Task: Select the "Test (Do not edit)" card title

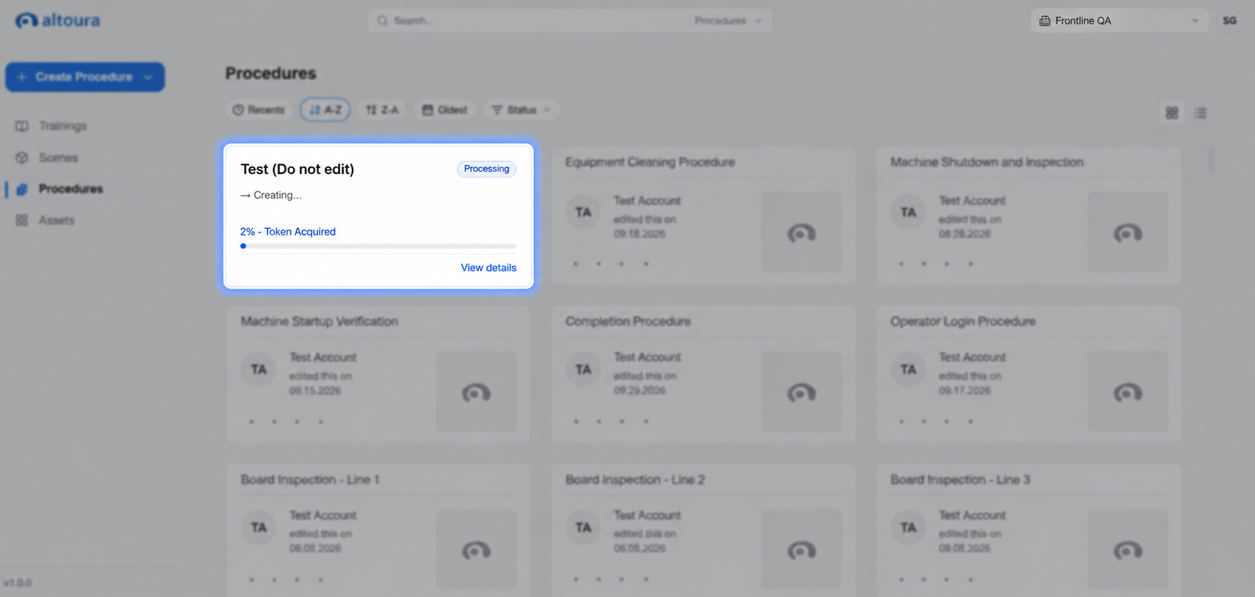Action: click(x=297, y=169)
